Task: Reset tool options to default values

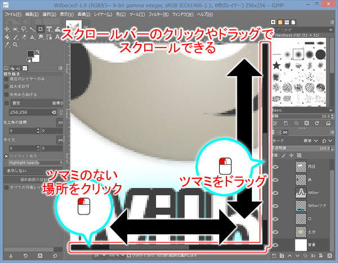Action: 55,256
